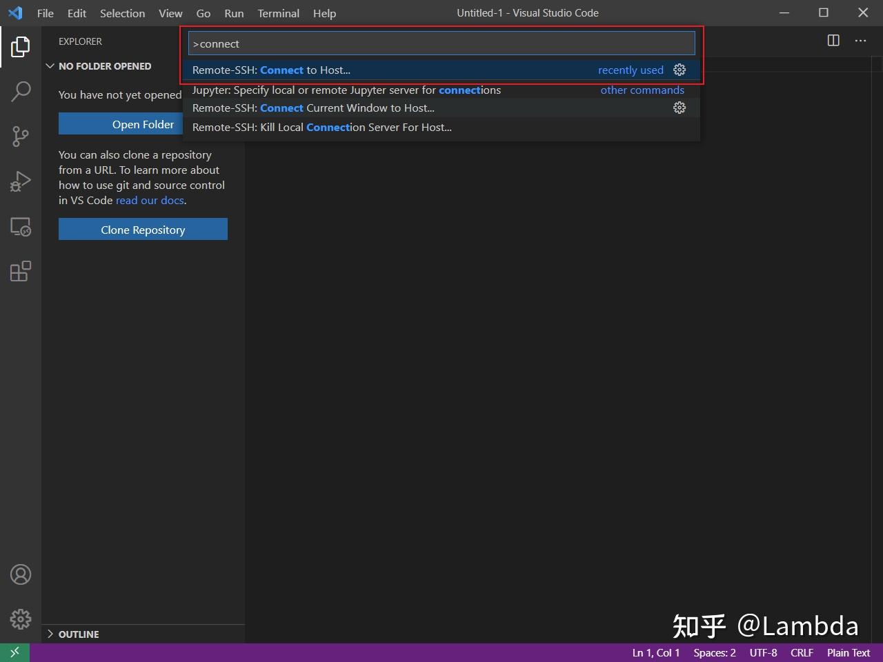The width and height of the screenshot is (883, 662).
Task: Open the Source Control panel
Action: (x=20, y=136)
